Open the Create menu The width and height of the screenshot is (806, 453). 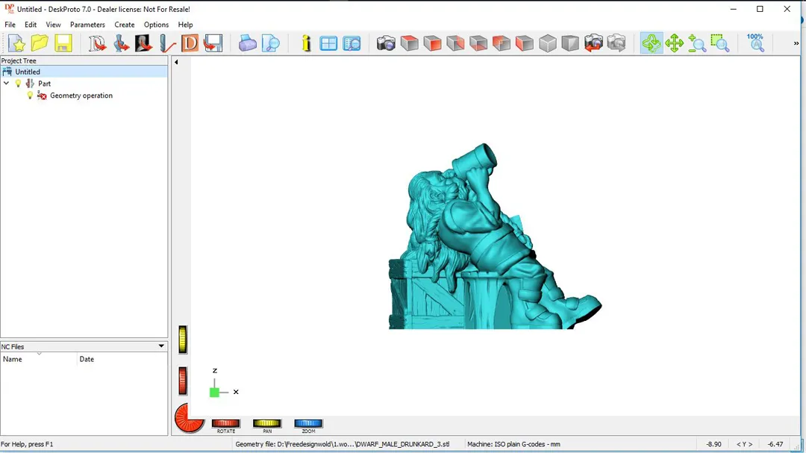point(125,25)
